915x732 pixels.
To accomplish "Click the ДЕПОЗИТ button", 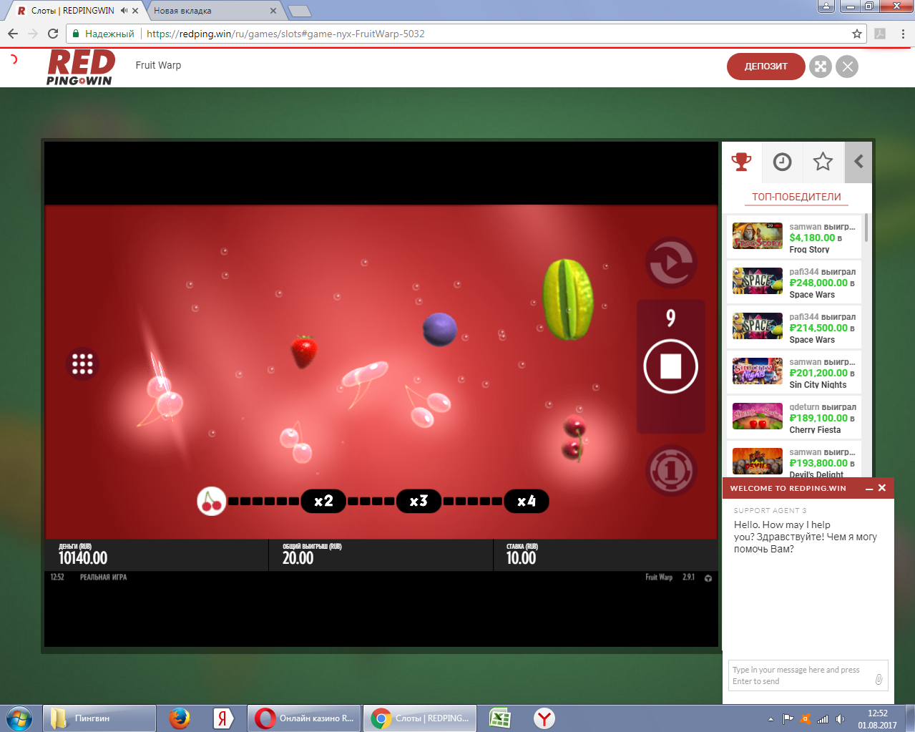I will (766, 67).
